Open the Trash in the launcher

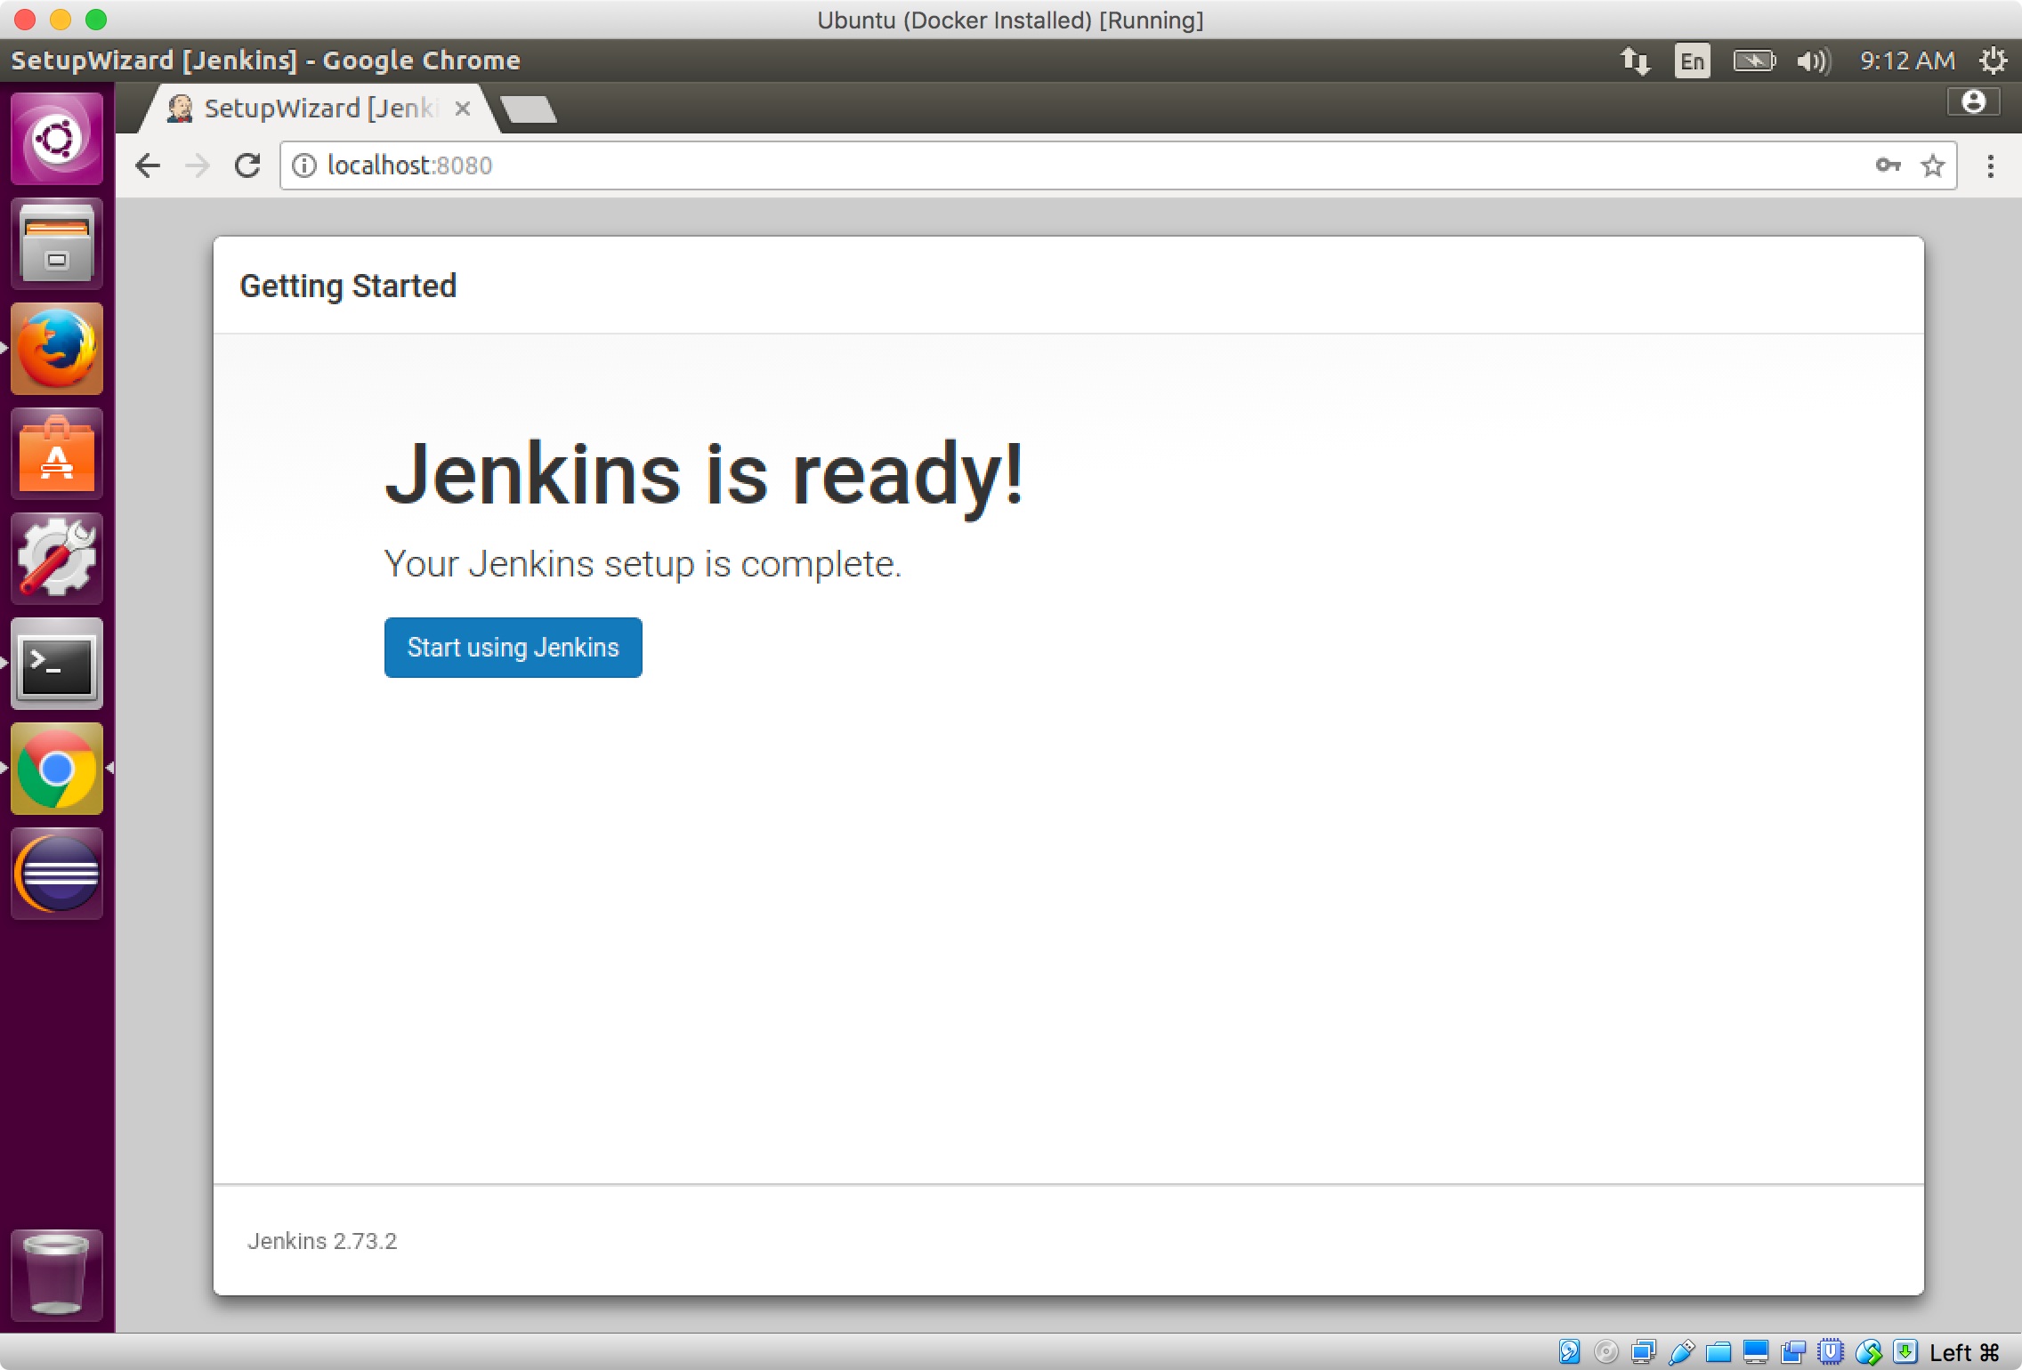click(x=57, y=1276)
